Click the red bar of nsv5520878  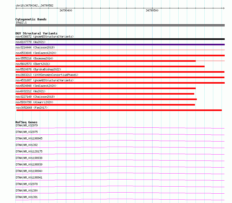tap(120, 72)
